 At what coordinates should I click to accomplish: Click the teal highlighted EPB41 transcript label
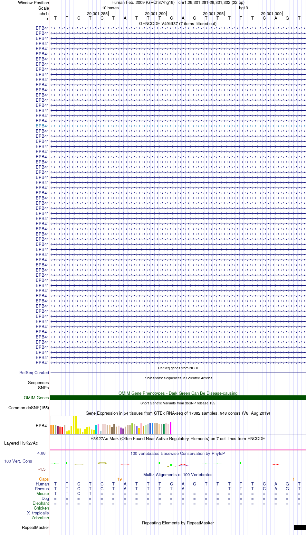point(42,126)
